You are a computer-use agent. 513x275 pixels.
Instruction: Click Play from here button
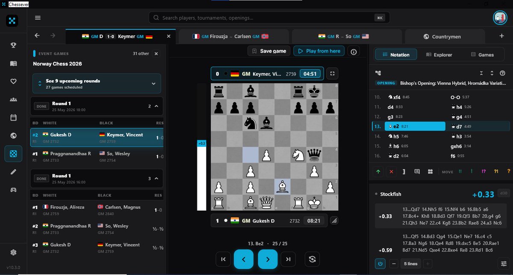point(319,51)
